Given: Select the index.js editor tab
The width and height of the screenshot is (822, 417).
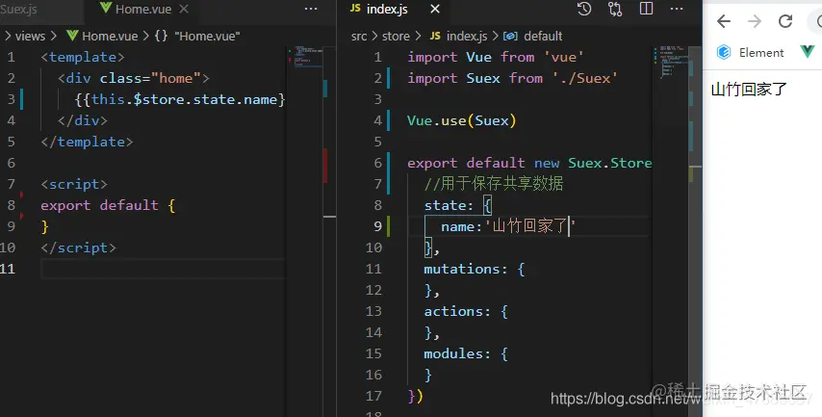Looking at the screenshot, I should (387, 9).
